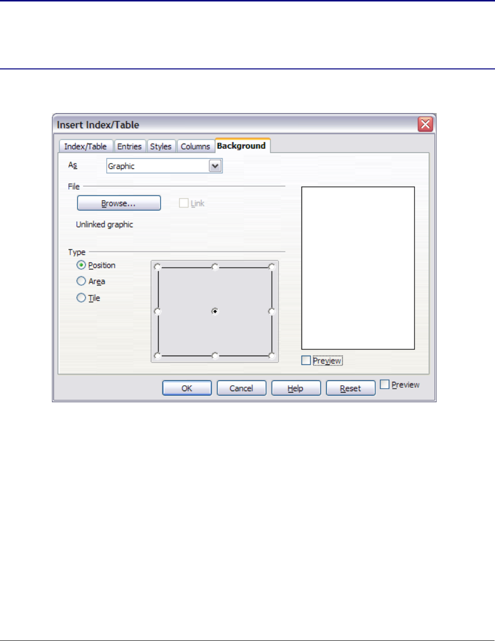
Task: Choose the bottom-center position anchor
Action: 215,356
